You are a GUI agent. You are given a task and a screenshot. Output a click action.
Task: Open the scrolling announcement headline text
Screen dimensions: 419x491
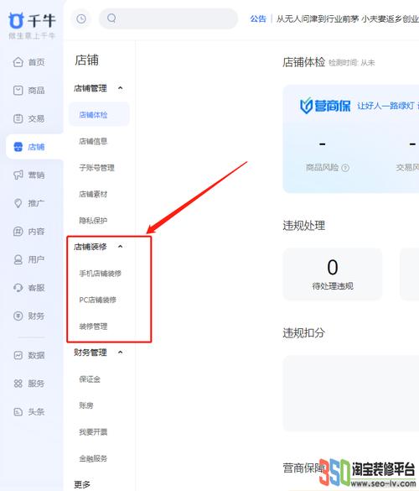pyautogui.click(x=348, y=19)
